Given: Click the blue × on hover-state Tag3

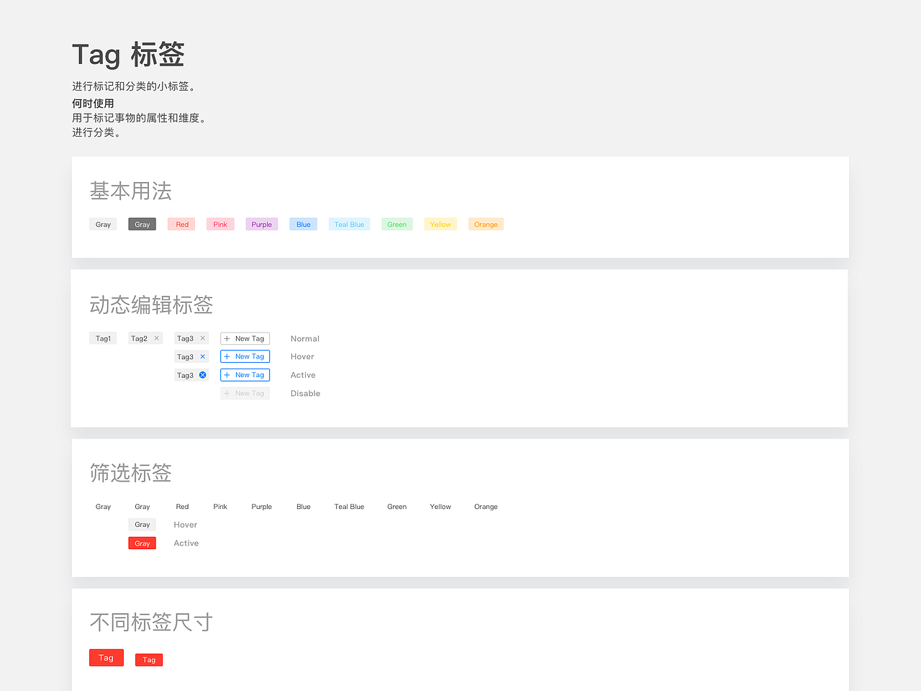Looking at the screenshot, I should click(202, 356).
